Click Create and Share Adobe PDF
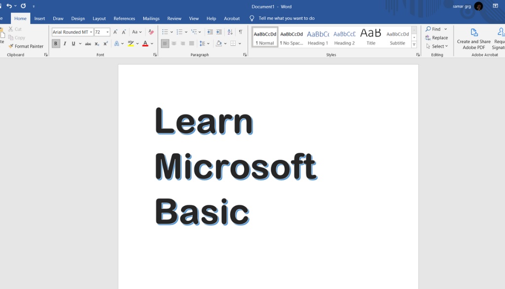This screenshot has width=505, height=289. [x=473, y=39]
